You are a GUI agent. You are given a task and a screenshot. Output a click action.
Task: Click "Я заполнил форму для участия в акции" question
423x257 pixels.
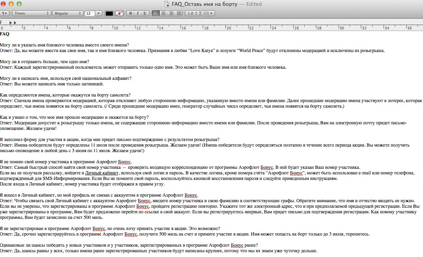pos(110,139)
